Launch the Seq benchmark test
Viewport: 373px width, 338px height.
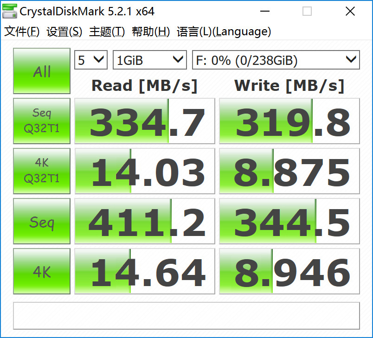click(x=42, y=221)
